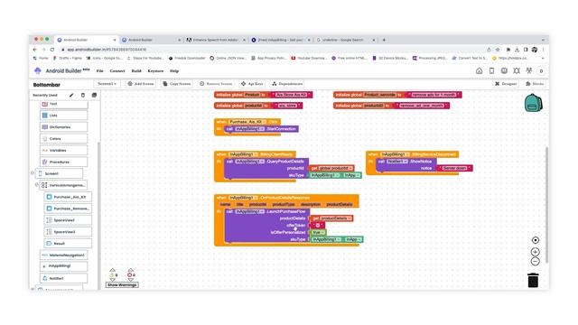Click the copy icon beside Recently Used
The image size is (578, 325).
pyautogui.click(x=94, y=95)
